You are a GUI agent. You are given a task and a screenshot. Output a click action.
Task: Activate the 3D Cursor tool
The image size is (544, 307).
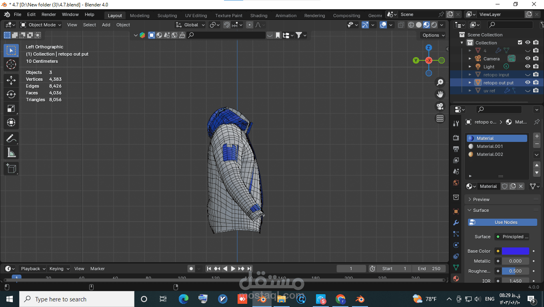(11, 64)
